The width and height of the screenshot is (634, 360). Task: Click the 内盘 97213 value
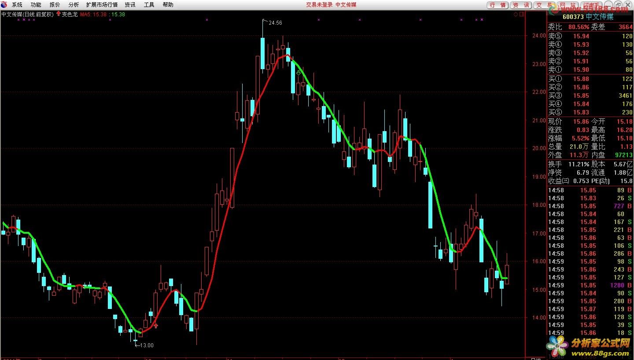[x=624, y=155]
